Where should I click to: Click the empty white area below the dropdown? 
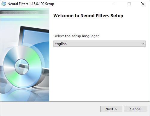[100, 74]
